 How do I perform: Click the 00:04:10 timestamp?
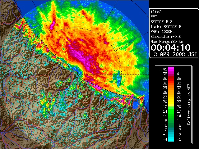click(x=171, y=47)
